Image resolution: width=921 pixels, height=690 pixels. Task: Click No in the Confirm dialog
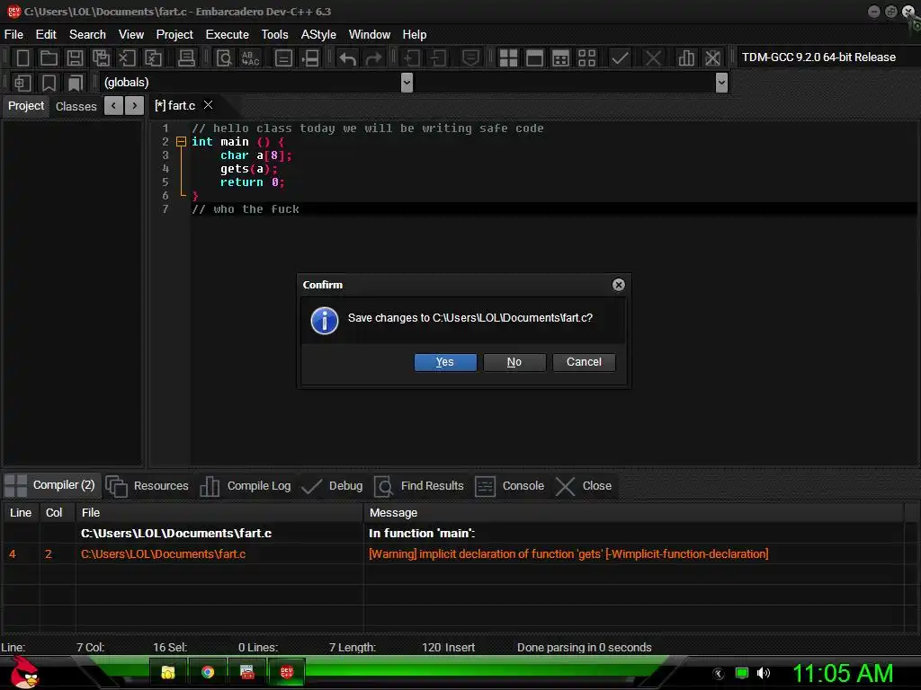click(514, 362)
